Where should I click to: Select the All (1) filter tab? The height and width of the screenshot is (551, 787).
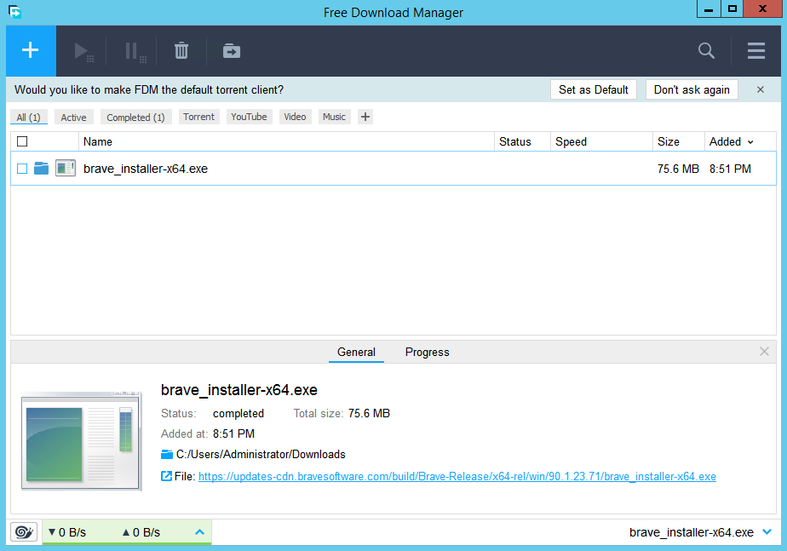click(x=29, y=117)
